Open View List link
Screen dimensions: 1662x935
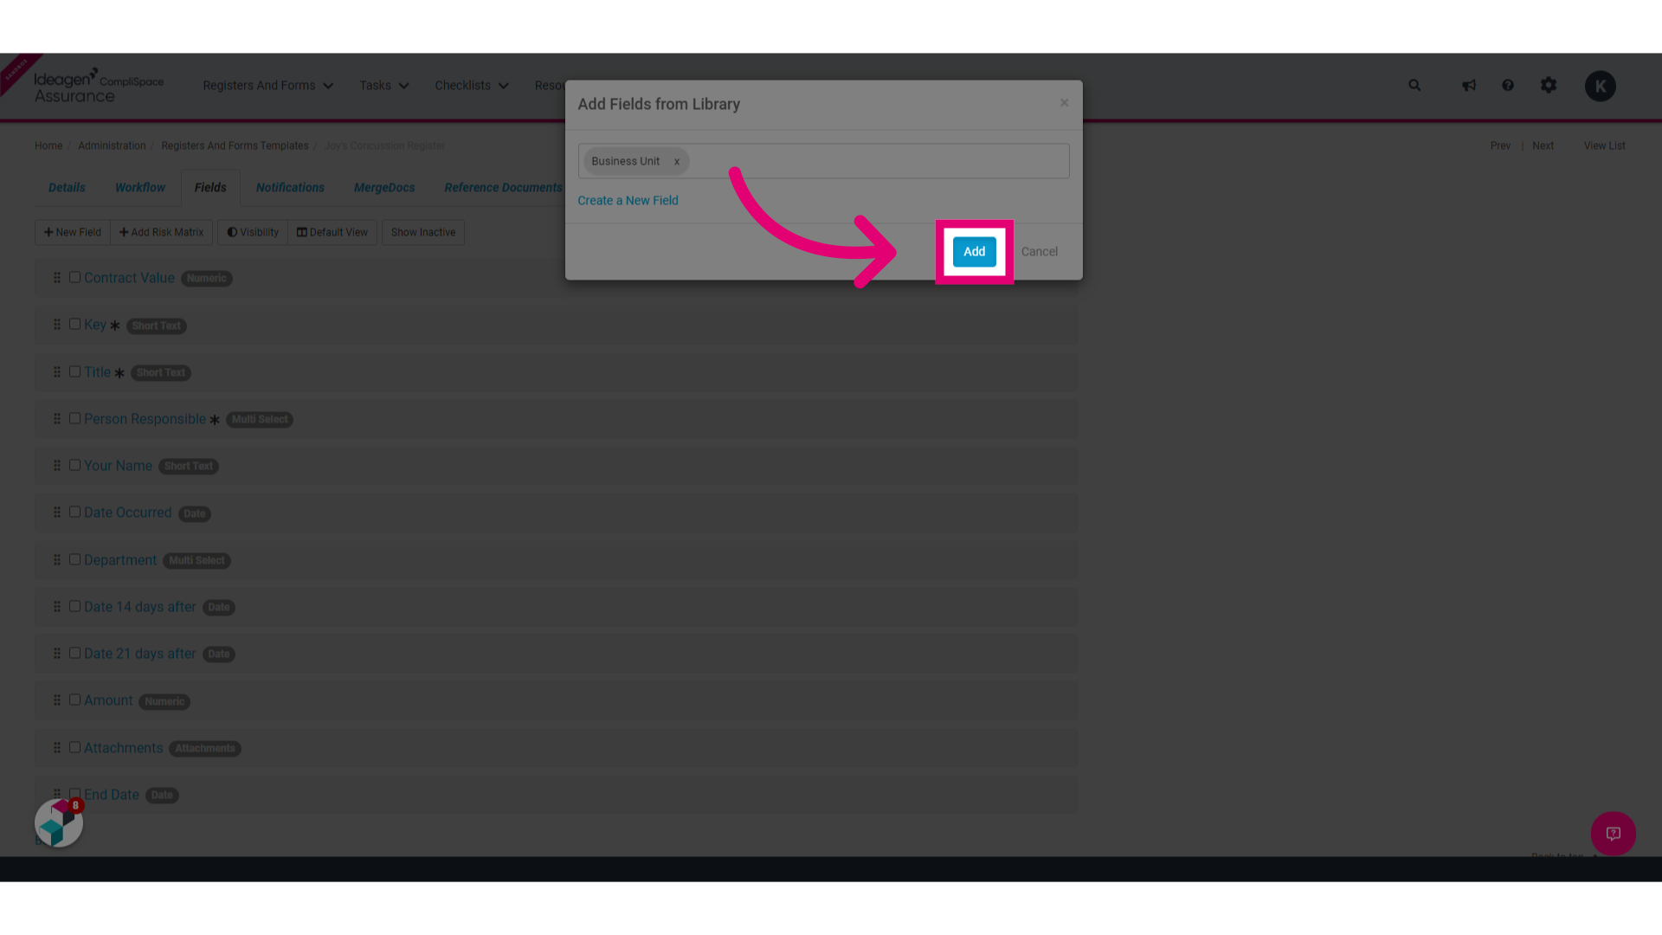point(1604,146)
